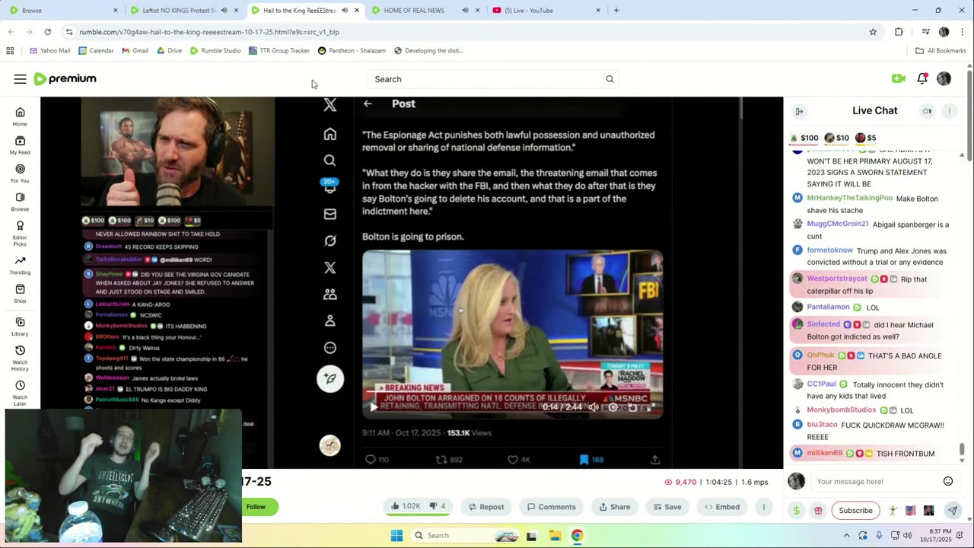Open Browse in the Rumble sidebar
This screenshot has width=974, height=548.
tap(20, 201)
